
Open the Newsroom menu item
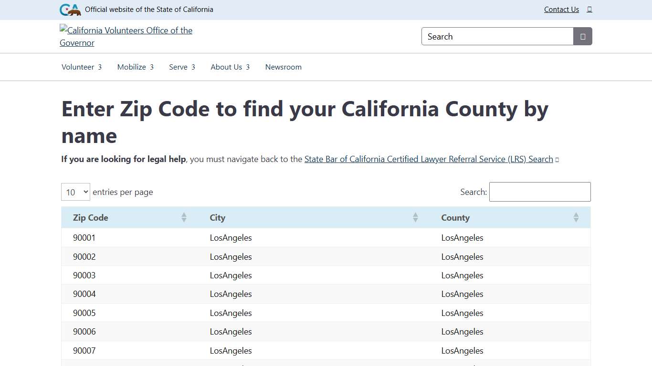click(283, 67)
